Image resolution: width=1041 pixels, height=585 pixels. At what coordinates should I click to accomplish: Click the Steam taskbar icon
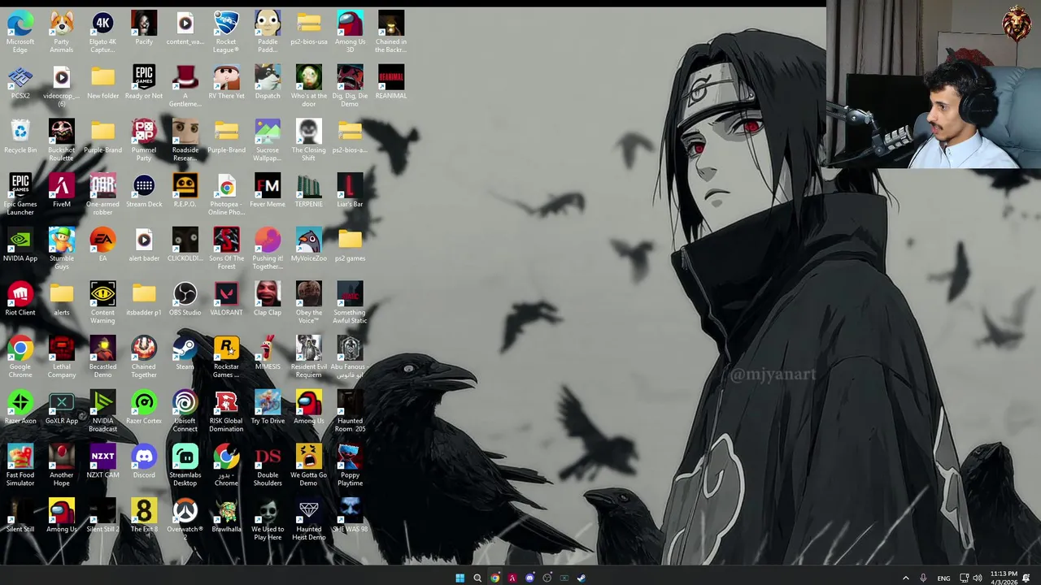tap(581, 578)
